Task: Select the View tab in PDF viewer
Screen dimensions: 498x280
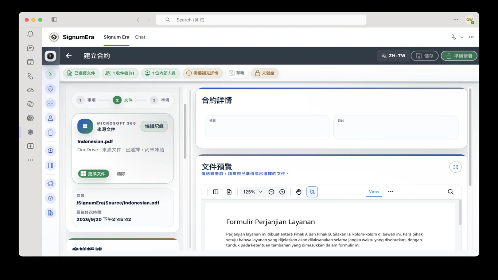Action: 374,192
